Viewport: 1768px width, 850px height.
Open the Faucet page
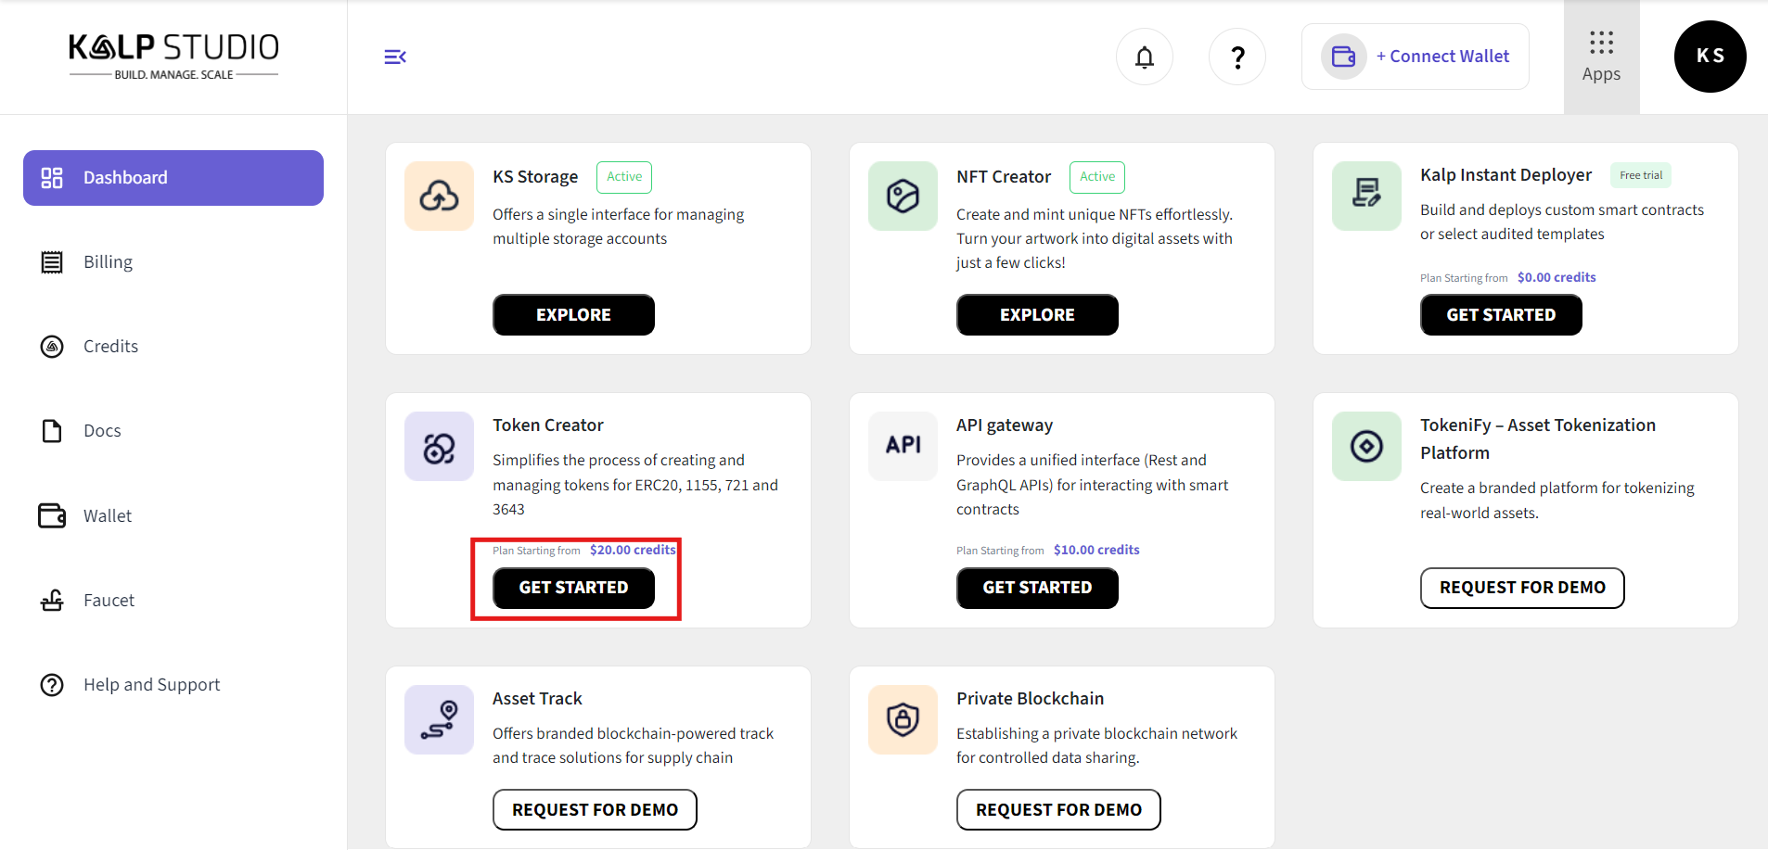(x=109, y=601)
